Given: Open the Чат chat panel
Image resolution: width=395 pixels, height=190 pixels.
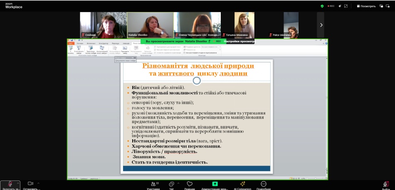Looking at the screenshot, I should click(171, 184).
